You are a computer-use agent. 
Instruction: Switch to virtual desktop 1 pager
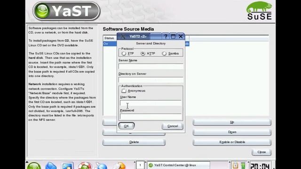(140, 165)
